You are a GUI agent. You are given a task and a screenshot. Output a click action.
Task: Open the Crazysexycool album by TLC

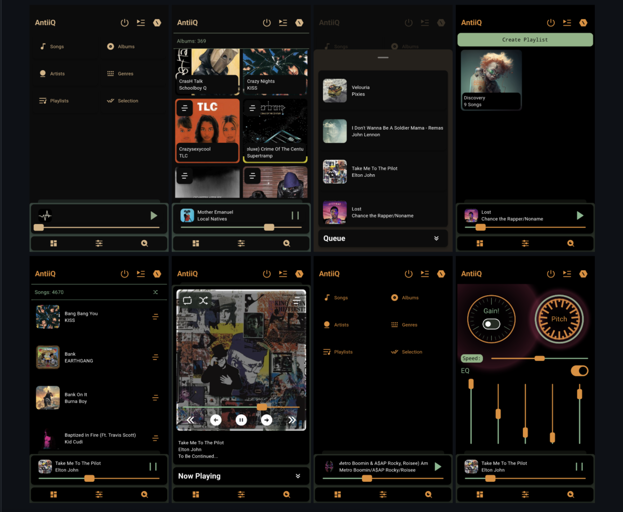[x=207, y=130]
